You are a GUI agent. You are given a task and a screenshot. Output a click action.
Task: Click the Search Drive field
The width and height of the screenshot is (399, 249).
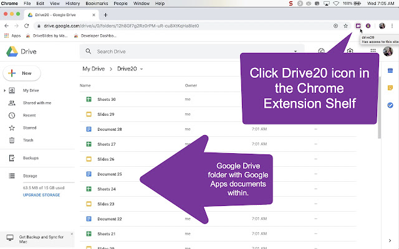(x=187, y=52)
